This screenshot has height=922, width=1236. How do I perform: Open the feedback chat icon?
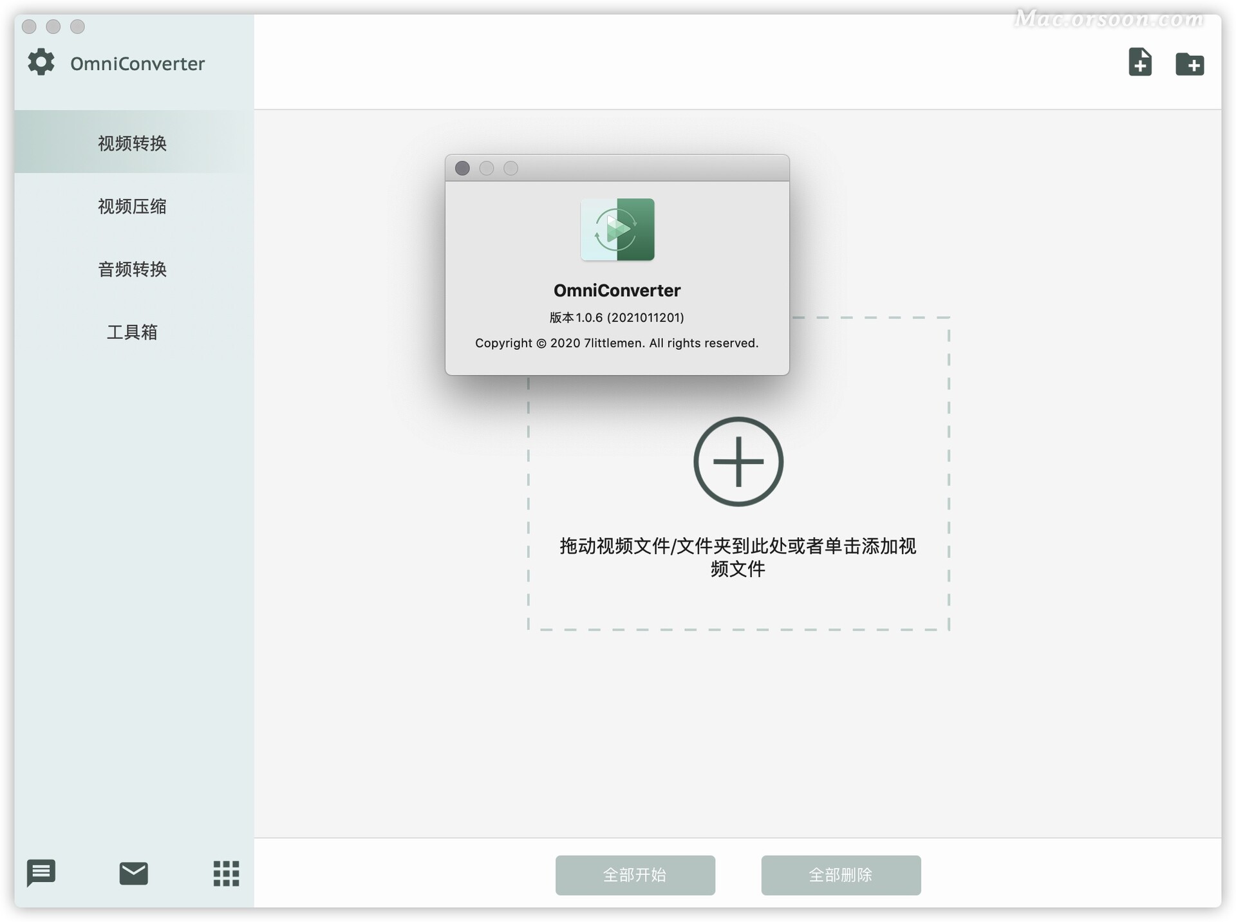[41, 873]
